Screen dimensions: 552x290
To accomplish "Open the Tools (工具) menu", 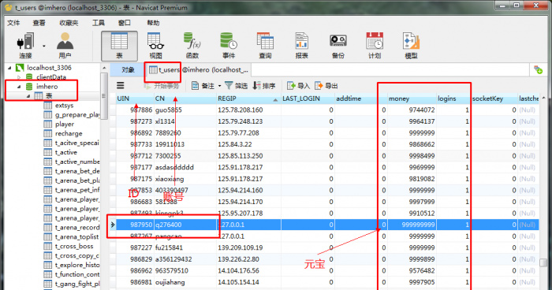I will [99, 23].
